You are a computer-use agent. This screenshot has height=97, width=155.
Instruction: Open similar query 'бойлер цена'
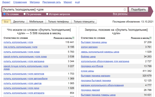88,57
